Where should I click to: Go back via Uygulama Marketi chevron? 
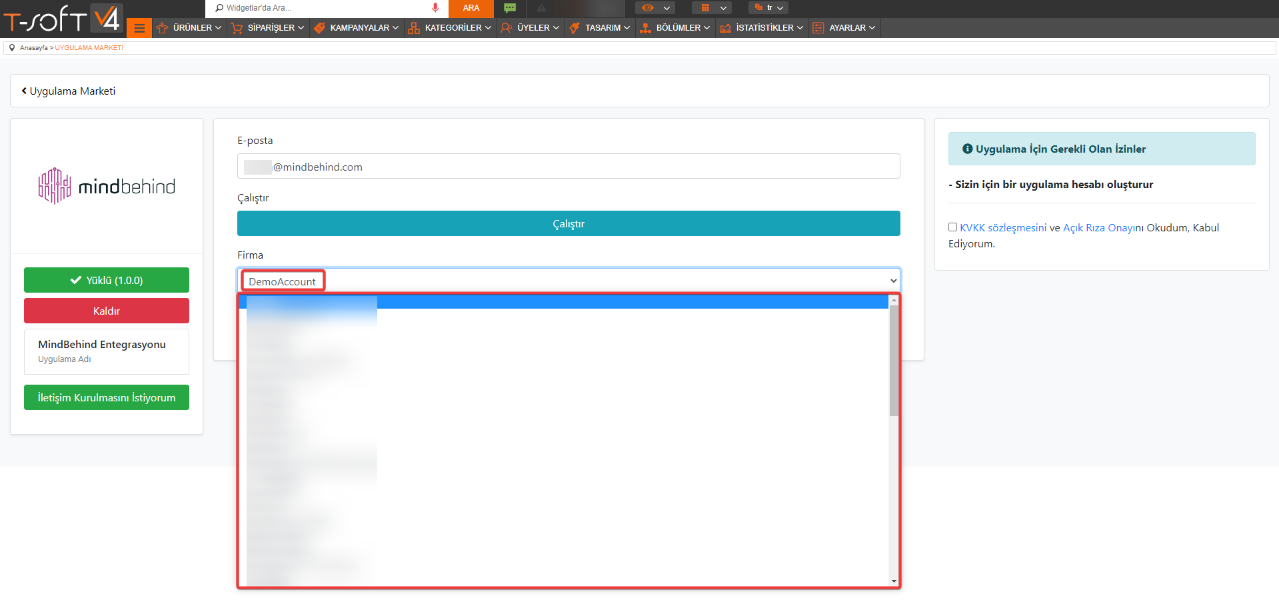(24, 91)
